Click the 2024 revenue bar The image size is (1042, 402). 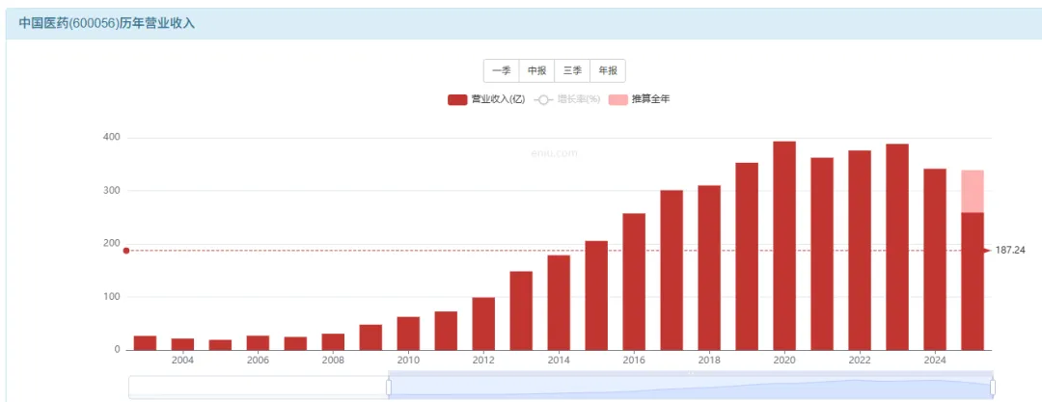pos(935,259)
